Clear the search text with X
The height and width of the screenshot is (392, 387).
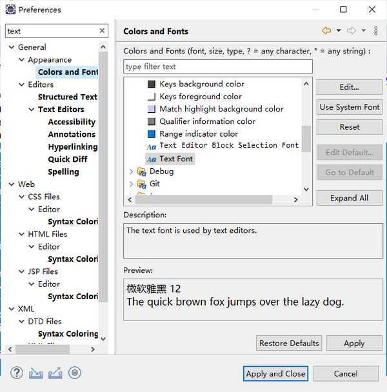pos(102,31)
